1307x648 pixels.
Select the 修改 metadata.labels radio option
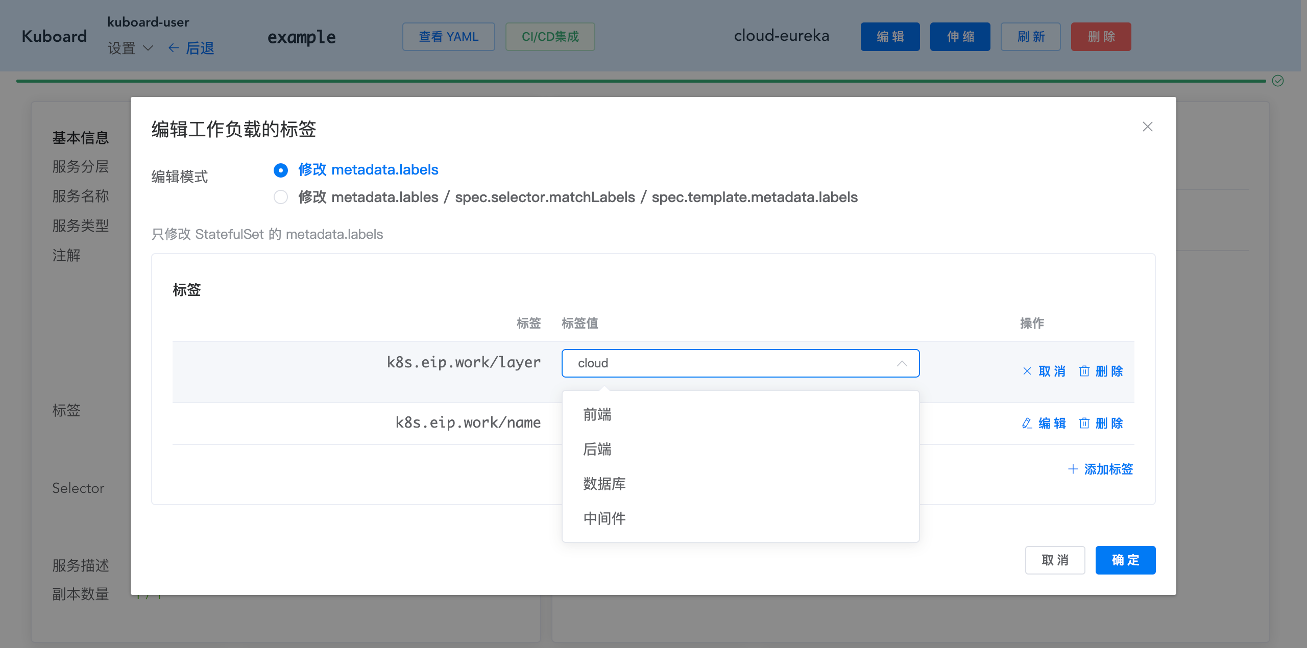tap(356, 170)
